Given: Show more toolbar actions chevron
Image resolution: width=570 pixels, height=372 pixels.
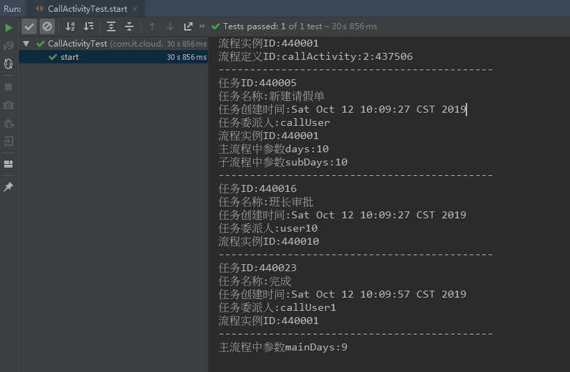Looking at the screenshot, I should click(x=202, y=26).
